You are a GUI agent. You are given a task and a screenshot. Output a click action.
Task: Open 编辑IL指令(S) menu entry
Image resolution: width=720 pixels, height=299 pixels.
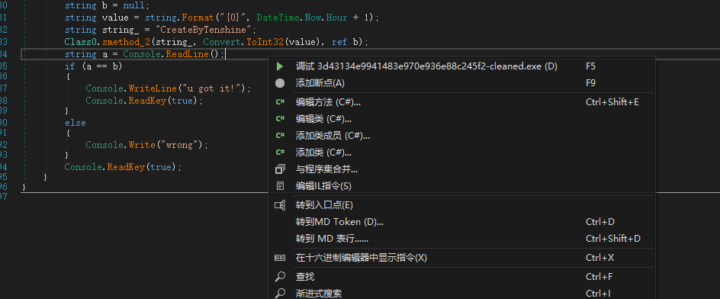click(461, 186)
